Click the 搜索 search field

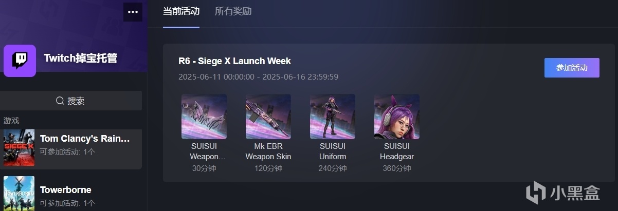pos(71,101)
